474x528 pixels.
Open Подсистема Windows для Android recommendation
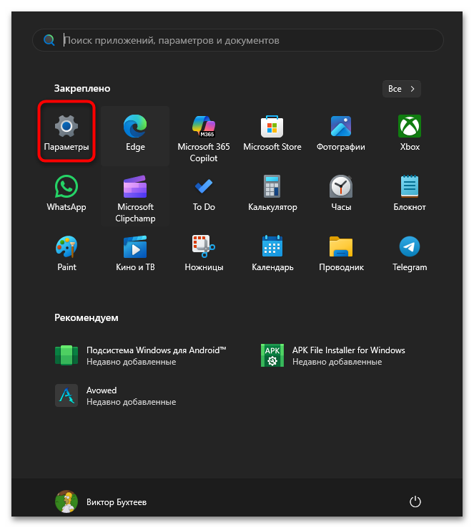tap(141, 355)
